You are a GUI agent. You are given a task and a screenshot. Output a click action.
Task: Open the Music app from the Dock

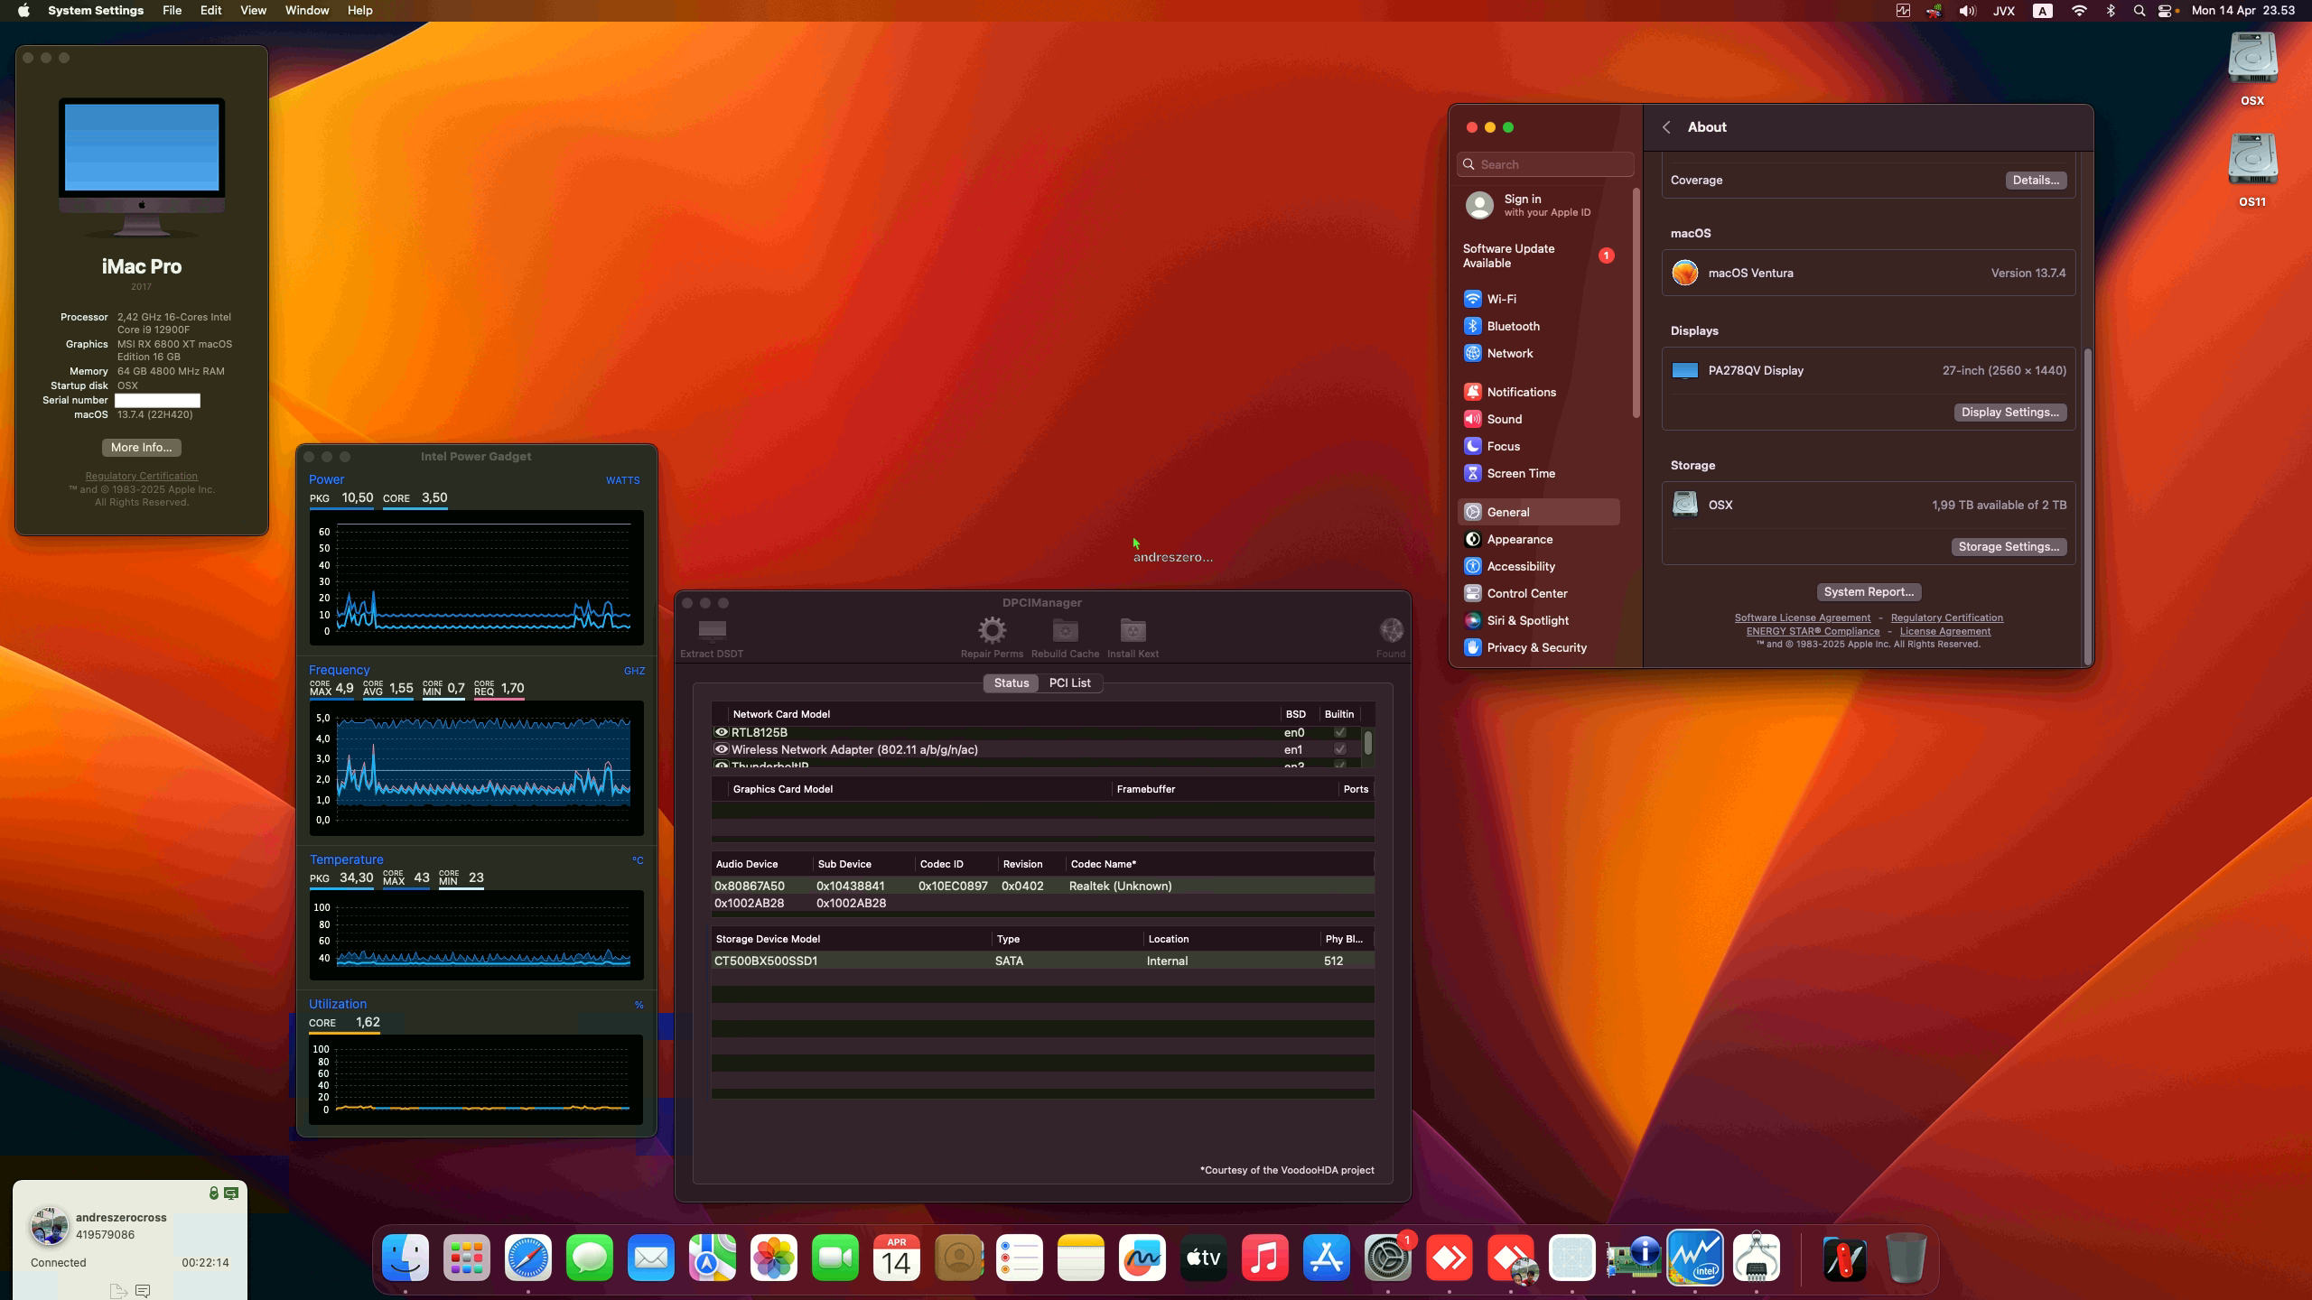pos(1265,1257)
